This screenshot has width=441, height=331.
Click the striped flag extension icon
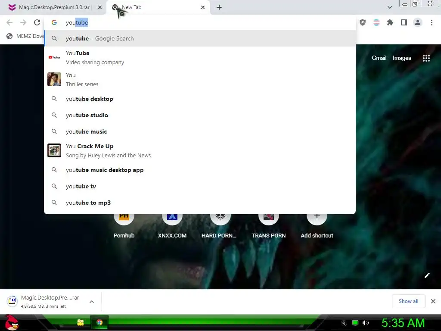[376, 22]
